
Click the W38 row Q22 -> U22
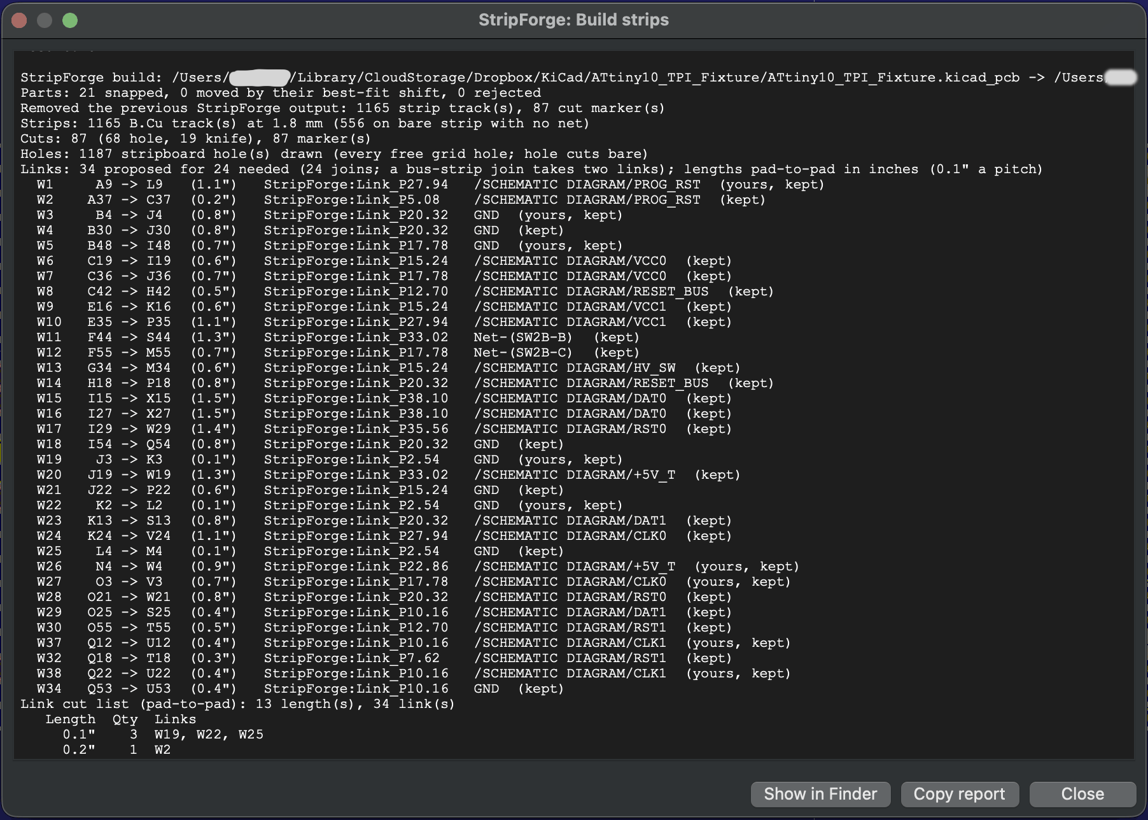click(414, 674)
